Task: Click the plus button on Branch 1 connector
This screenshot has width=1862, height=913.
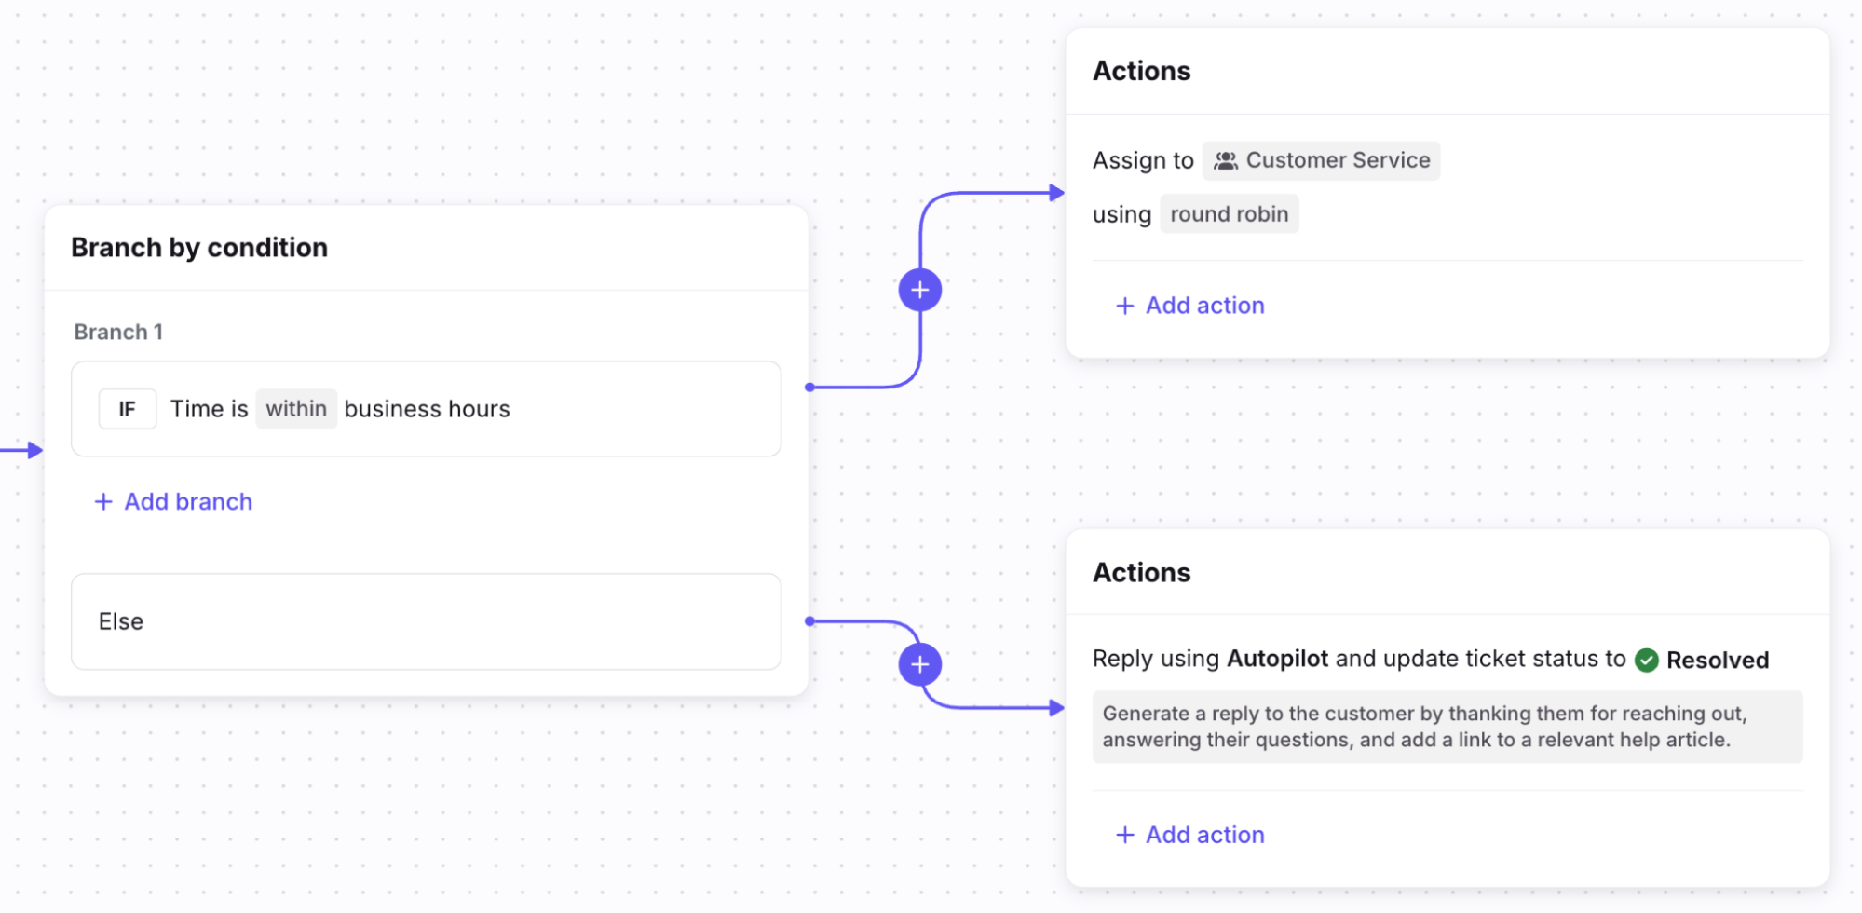Action: tap(919, 290)
